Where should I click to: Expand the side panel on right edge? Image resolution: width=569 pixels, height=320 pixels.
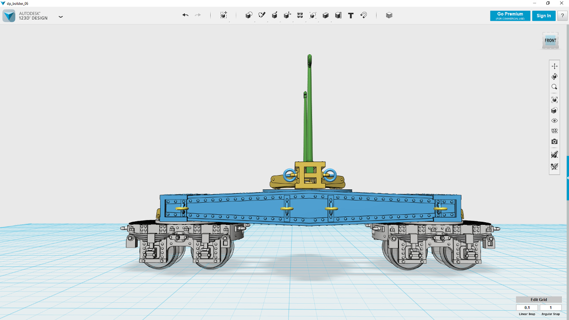coord(568,178)
